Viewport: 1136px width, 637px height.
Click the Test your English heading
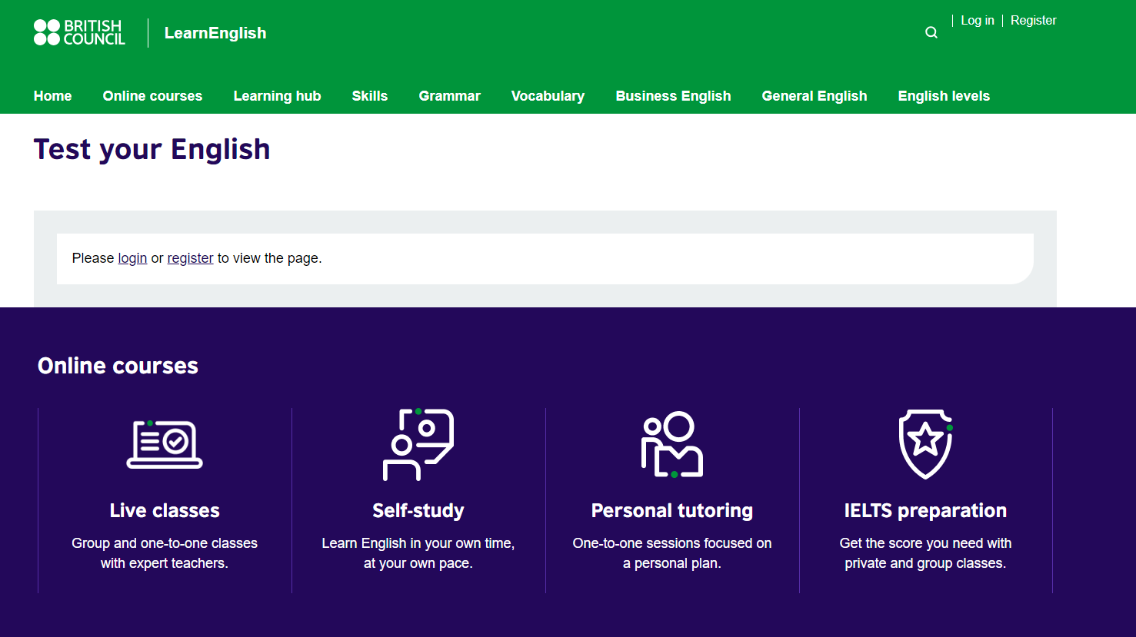point(152,149)
